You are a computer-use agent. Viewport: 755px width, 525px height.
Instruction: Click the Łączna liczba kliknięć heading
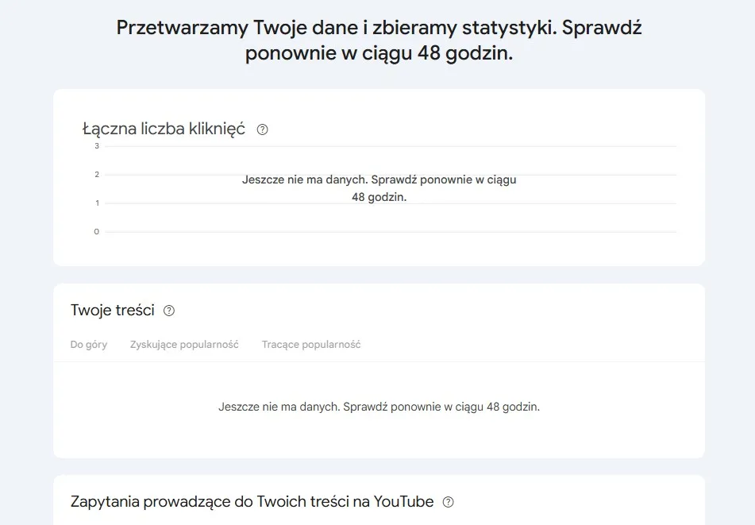[x=164, y=129]
